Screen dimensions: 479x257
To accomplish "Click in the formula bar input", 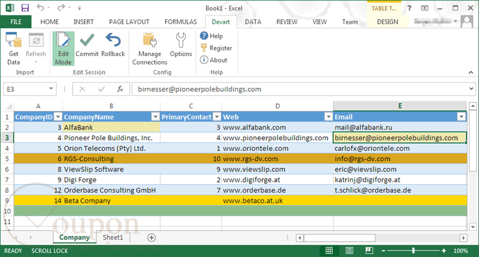I will click(300, 89).
